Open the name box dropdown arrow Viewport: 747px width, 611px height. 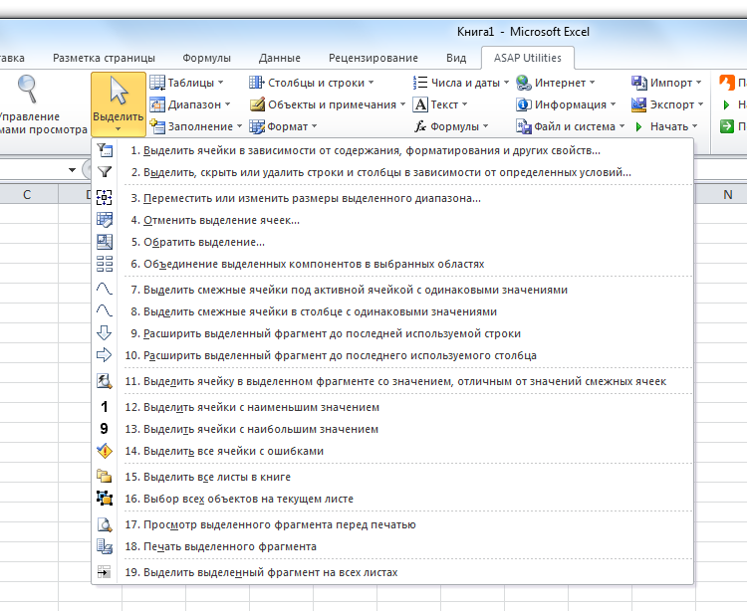tap(72, 169)
